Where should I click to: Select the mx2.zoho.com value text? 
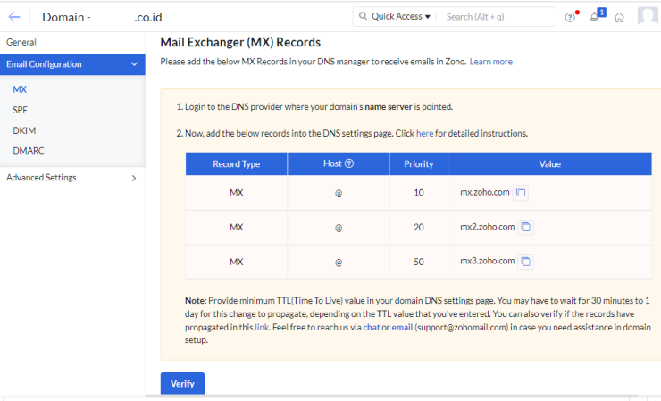click(x=488, y=227)
